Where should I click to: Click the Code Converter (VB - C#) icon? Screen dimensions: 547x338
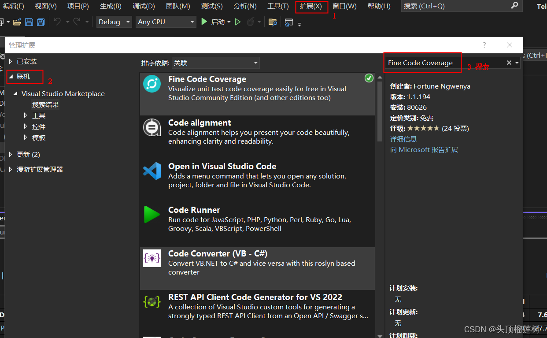152,258
